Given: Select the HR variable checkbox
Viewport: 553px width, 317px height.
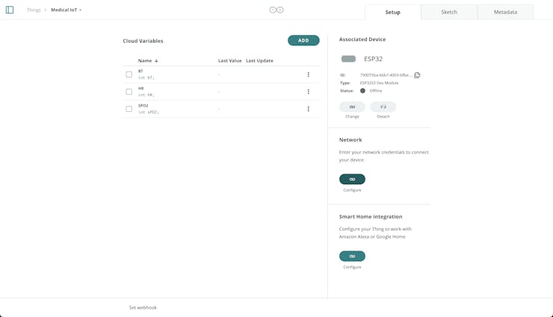Looking at the screenshot, I should click(x=129, y=92).
